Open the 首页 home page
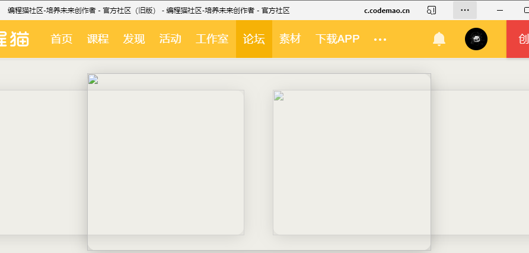The image size is (529, 253). (62, 39)
